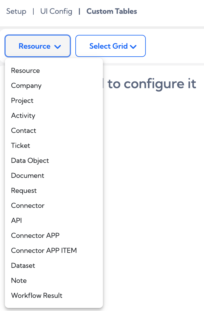Open the Select Grid dropdown
204x311 pixels.
pyautogui.click(x=110, y=46)
